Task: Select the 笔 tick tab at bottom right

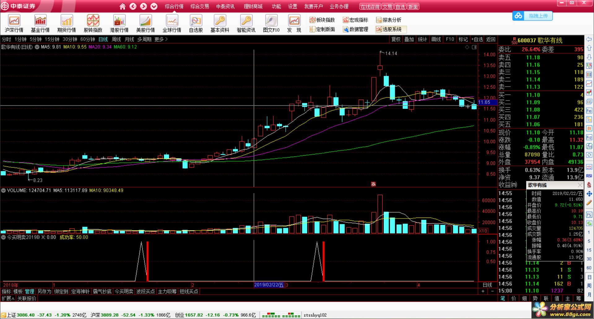Action: (x=503, y=298)
